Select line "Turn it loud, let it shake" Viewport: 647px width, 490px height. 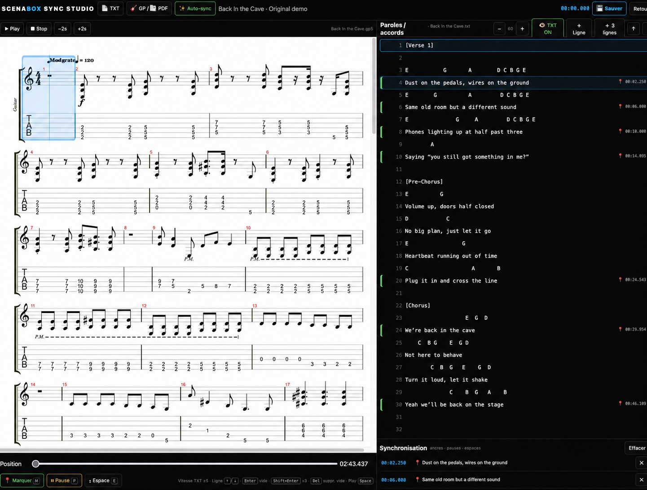click(513, 380)
